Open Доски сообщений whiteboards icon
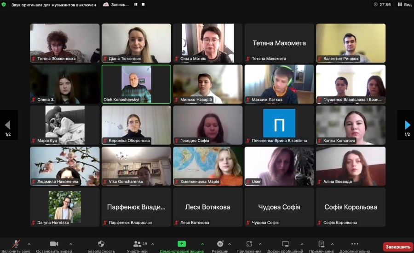The image size is (414, 253). (285, 244)
